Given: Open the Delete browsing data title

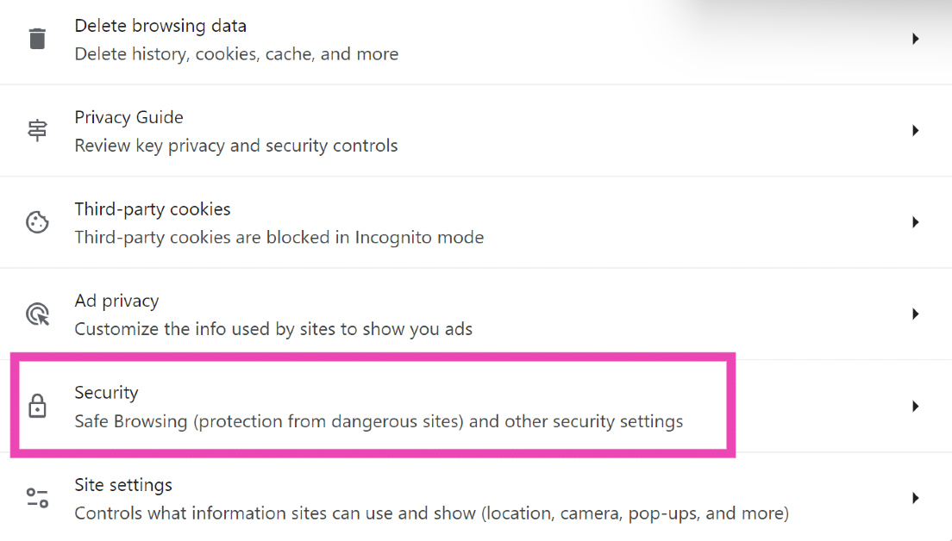Looking at the screenshot, I should (x=160, y=26).
